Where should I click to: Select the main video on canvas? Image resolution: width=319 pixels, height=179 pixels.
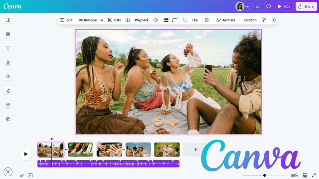pos(168,82)
